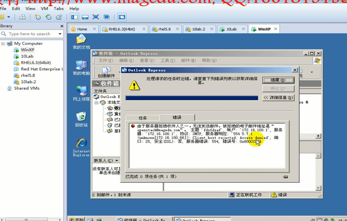
Task: Click the 隐藏(H) button in error dialog
Action: (278, 80)
